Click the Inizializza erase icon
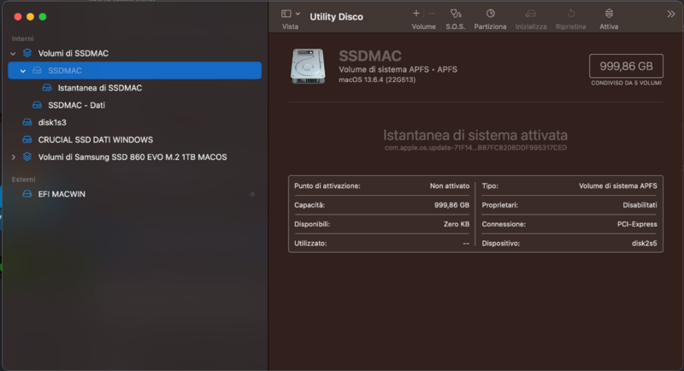The width and height of the screenshot is (684, 371). (x=530, y=14)
